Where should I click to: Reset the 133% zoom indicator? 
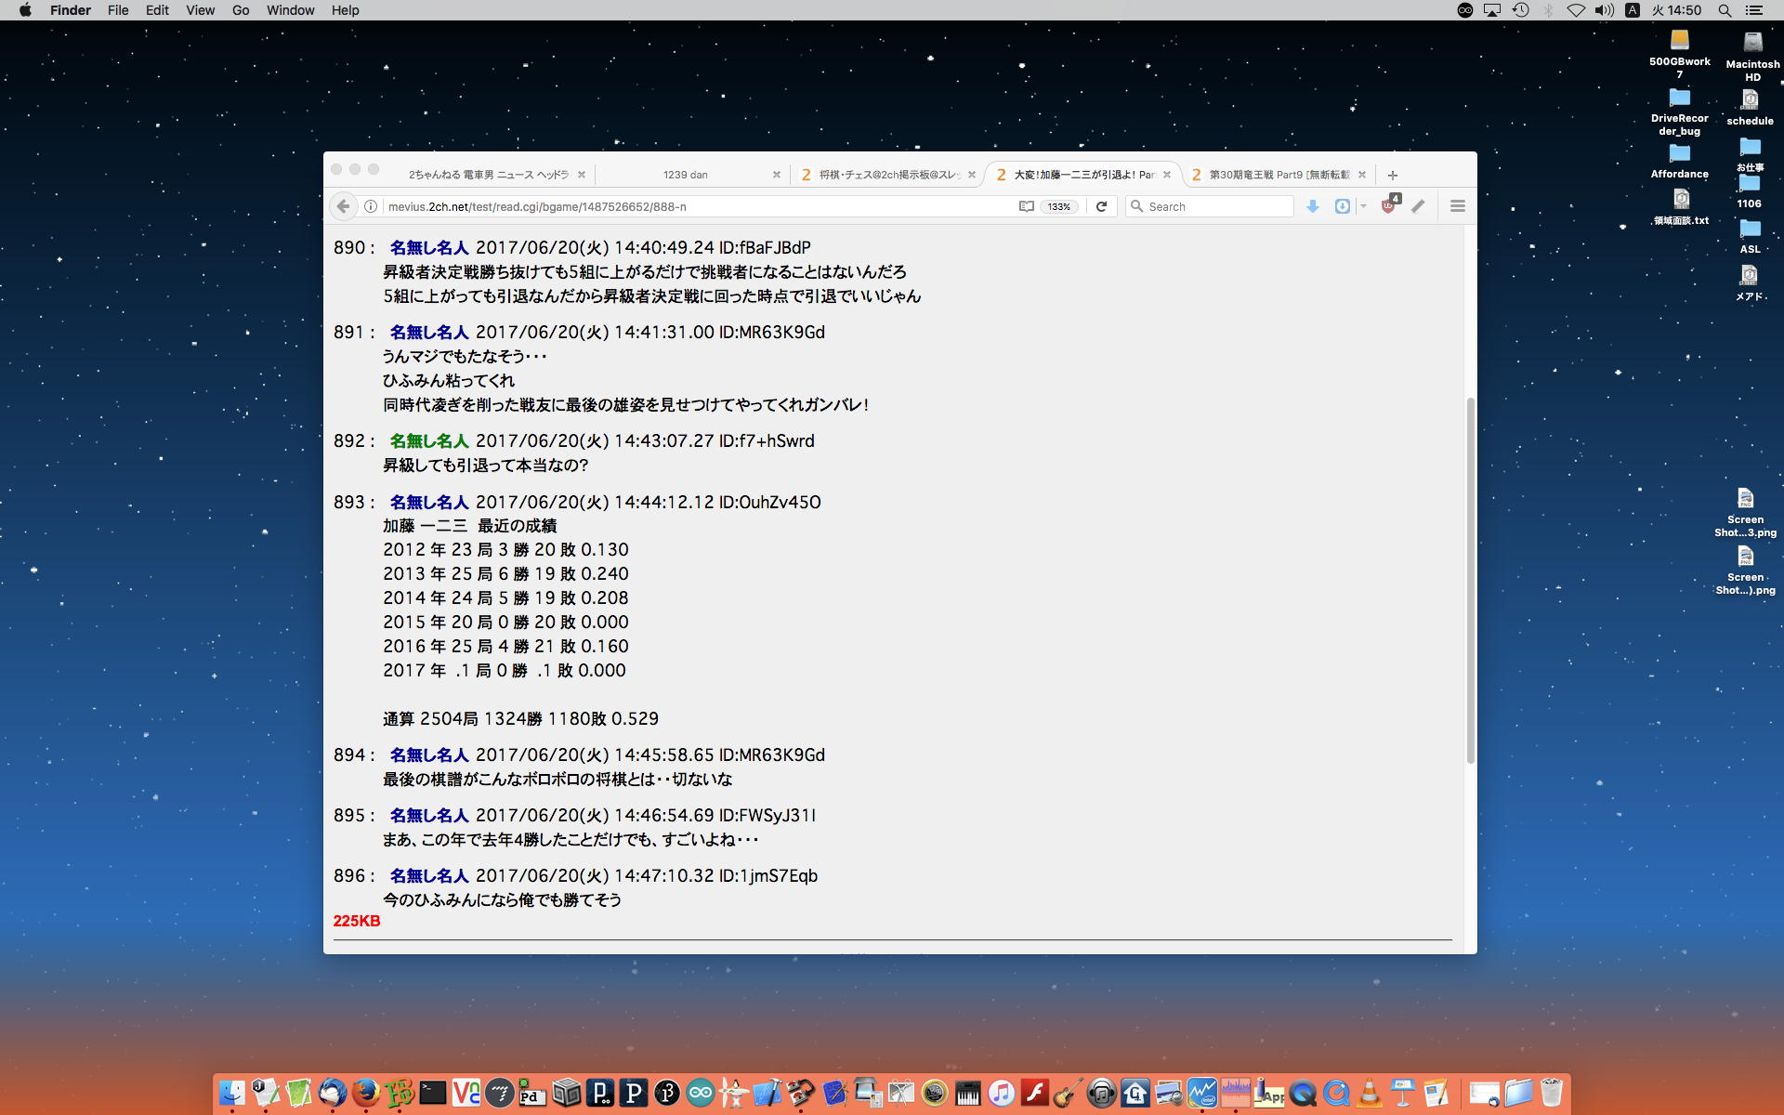click(1059, 206)
